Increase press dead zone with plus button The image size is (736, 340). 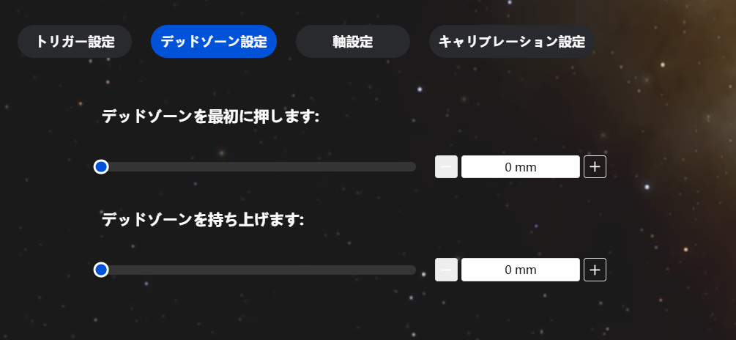(x=595, y=167)
